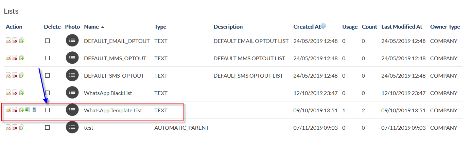Sort lists by the Name column header

91,27
